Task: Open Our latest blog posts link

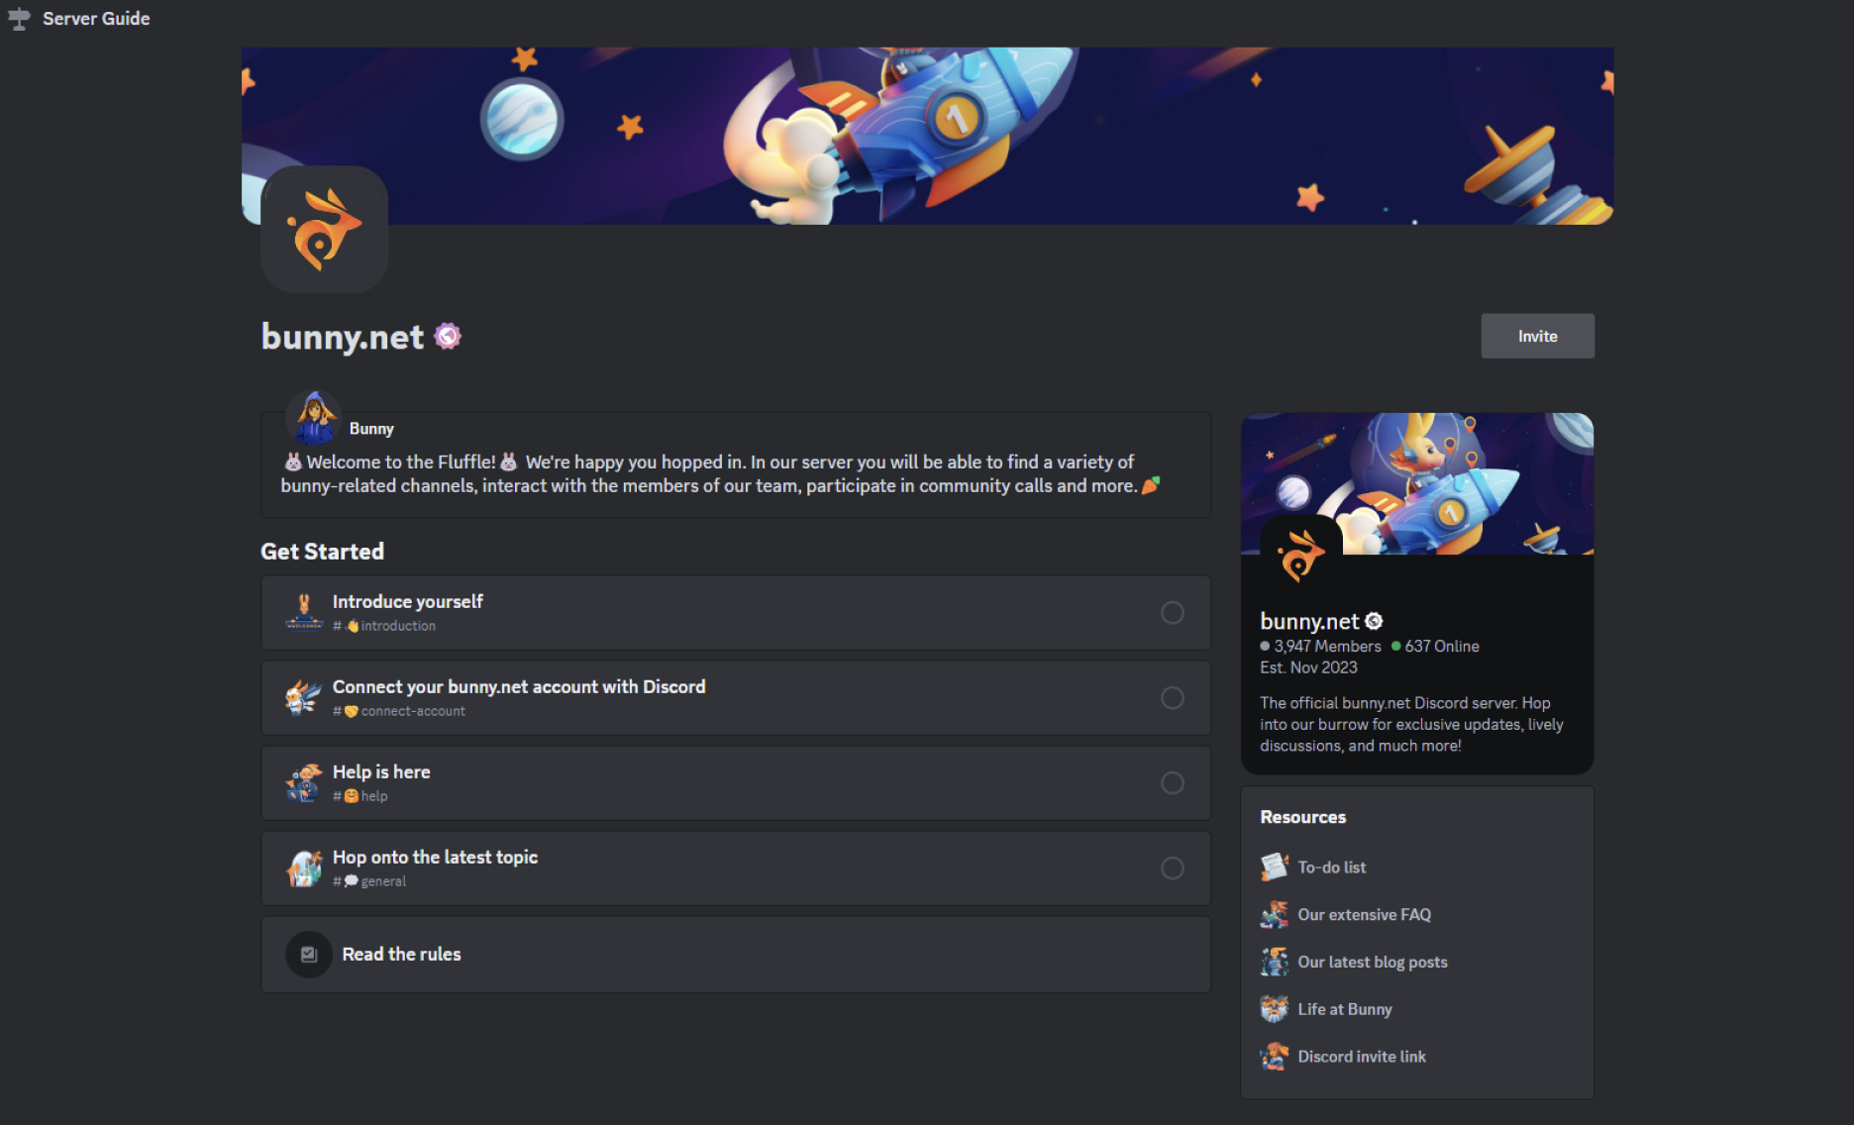Action: coord(1373,962)
